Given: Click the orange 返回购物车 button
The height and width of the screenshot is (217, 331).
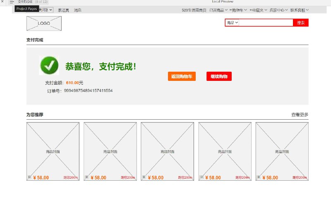Looking at the screenshot, I should 182,76.
